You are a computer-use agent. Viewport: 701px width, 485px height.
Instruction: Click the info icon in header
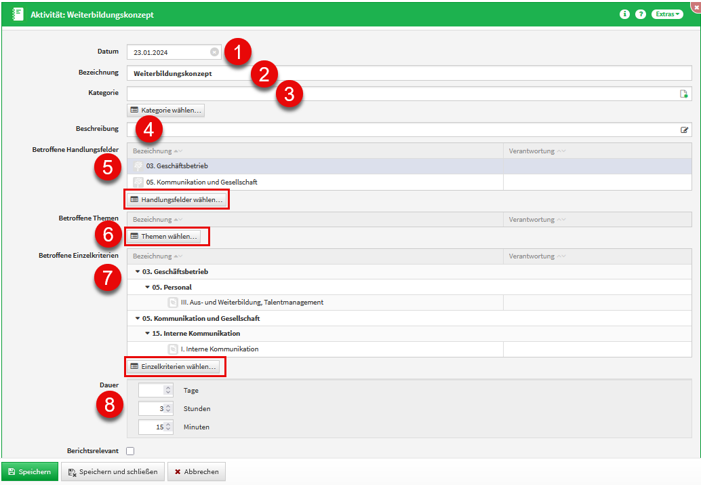pos(624,14)
